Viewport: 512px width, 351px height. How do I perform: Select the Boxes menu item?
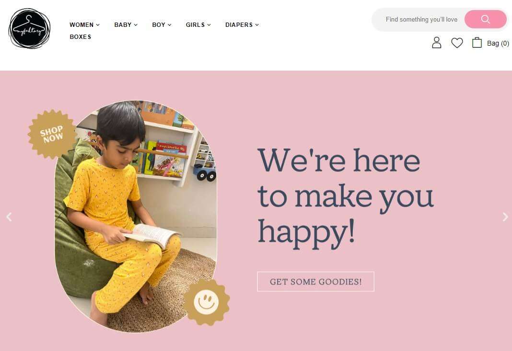pos(81,37)
